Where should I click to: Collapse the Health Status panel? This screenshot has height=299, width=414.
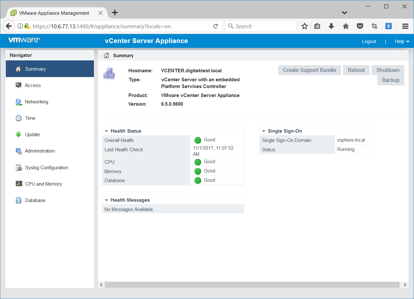[x=106, y=131]
